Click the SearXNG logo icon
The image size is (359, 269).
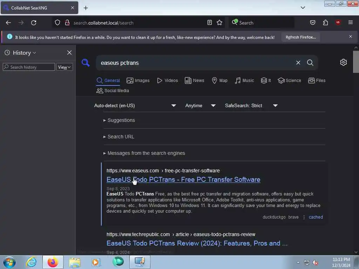tap(86, 63)
